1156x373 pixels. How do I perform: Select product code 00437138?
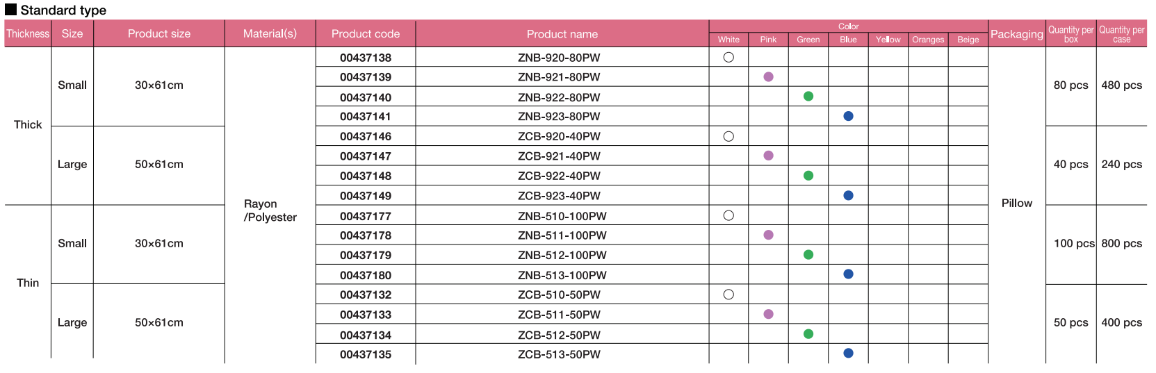[x=366, y=58]
